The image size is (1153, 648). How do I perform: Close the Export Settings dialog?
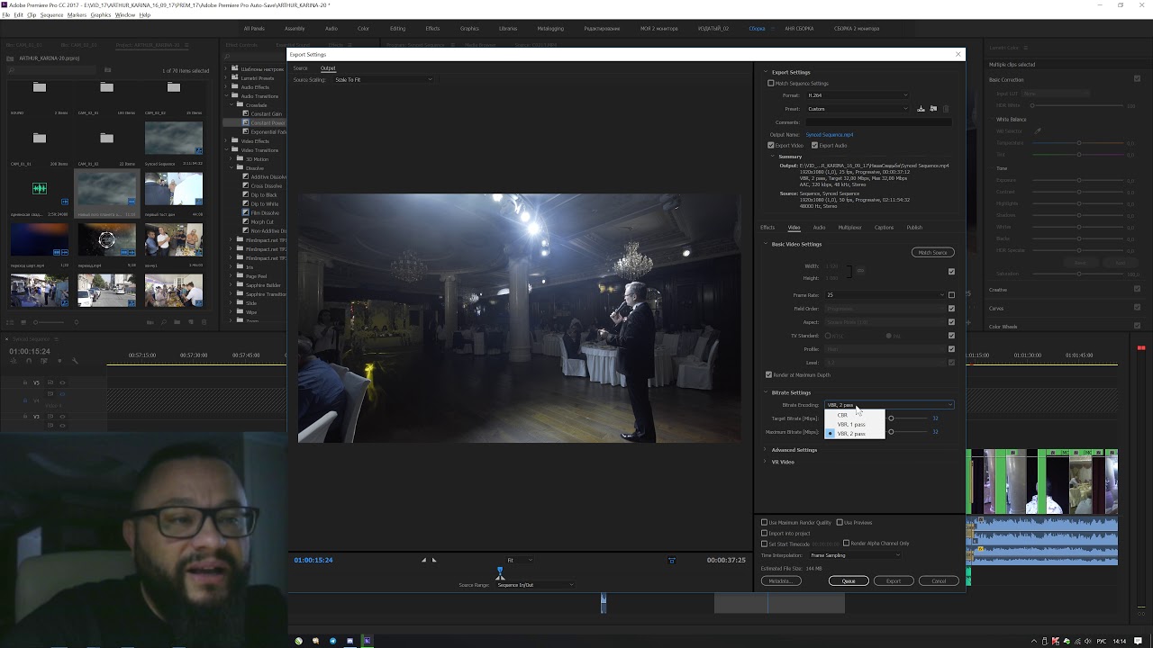pos(958,54)
